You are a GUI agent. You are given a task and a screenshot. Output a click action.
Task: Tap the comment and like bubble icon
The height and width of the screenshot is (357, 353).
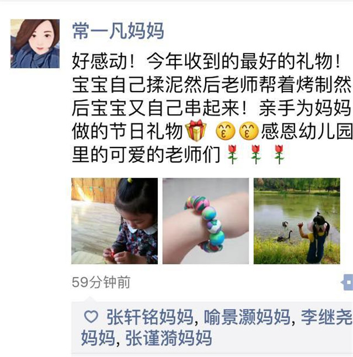[x=347, y=282]
